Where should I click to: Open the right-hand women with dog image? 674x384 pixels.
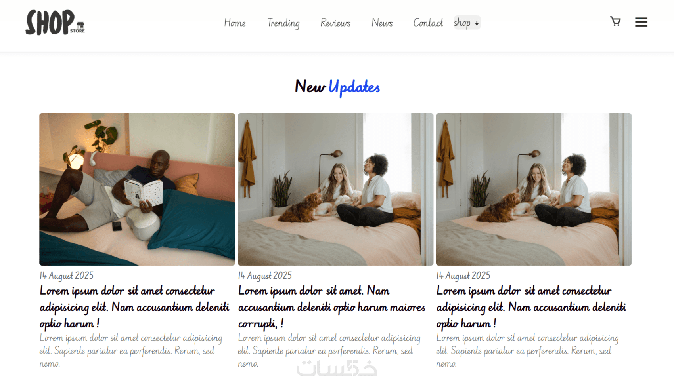click(x=534, y=189)
